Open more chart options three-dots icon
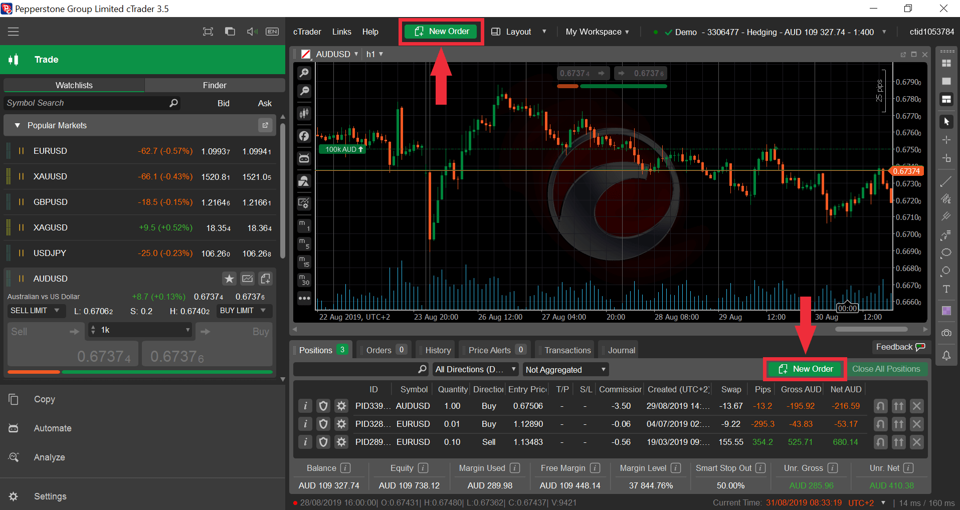 tap(304, 298)
